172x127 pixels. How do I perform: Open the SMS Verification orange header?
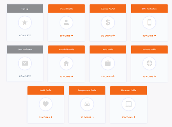tap(149, 9)
